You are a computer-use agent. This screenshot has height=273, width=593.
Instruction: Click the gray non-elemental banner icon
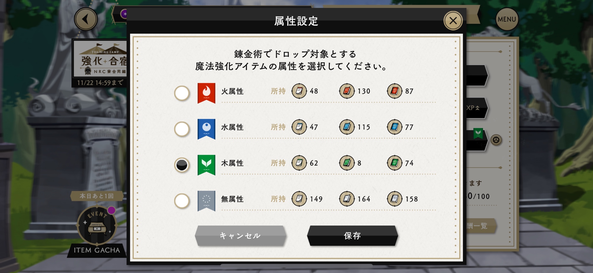click(206, 200)
